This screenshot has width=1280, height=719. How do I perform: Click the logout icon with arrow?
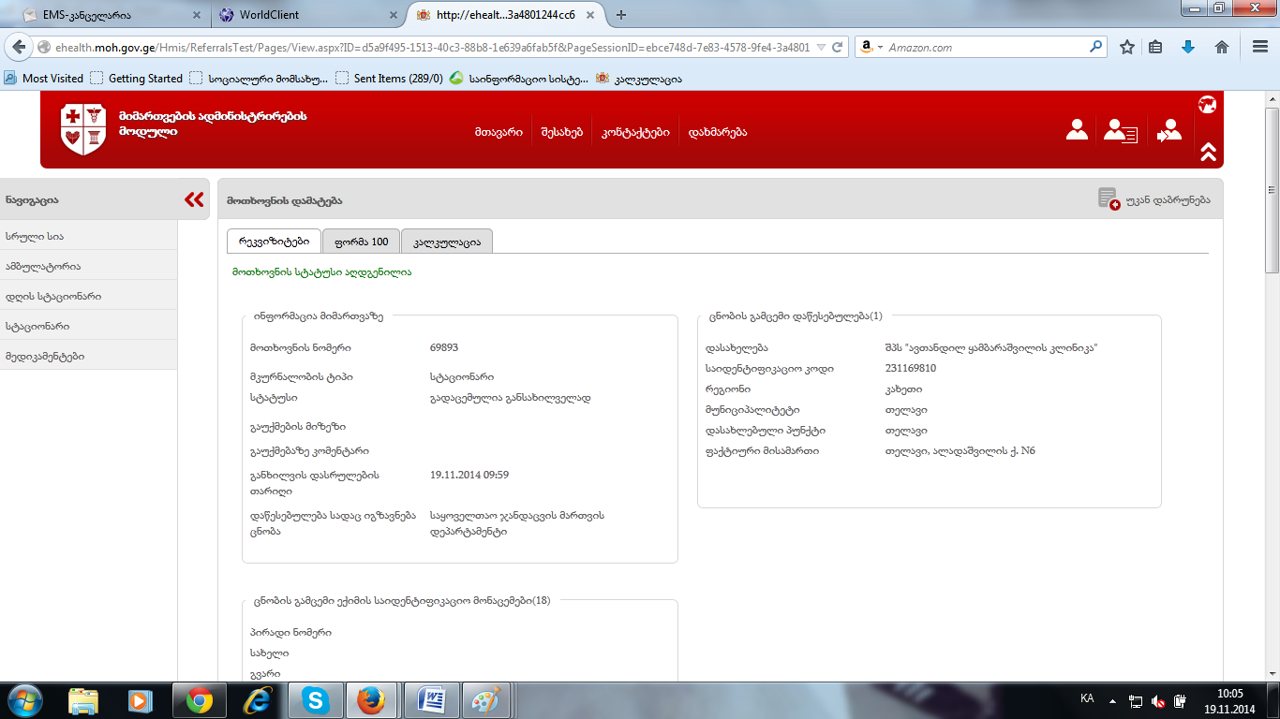click(x=1168, y=131)
